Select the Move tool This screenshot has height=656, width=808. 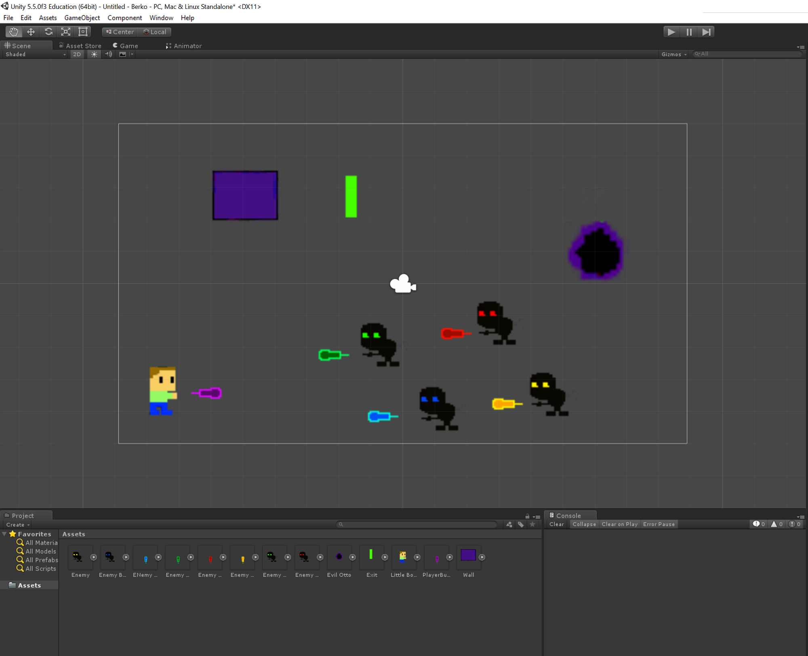pos(31,32)
